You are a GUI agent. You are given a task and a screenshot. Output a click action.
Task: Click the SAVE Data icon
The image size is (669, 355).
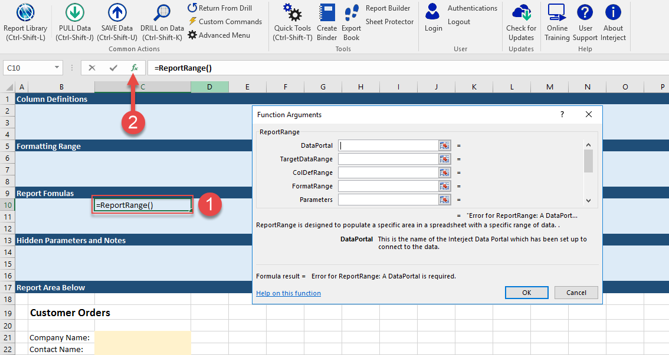[117, 13]
